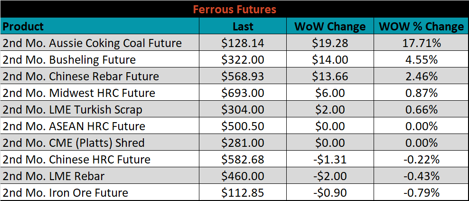Click the LME Rebar product cell
Image resolution: width=469 pixels, height=201 pixels.
click(100, 175)
